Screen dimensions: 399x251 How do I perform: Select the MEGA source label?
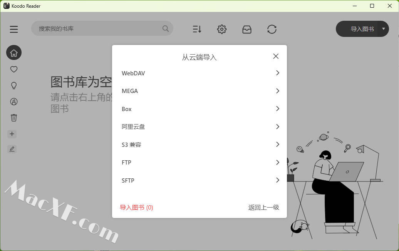click(130, 91)
